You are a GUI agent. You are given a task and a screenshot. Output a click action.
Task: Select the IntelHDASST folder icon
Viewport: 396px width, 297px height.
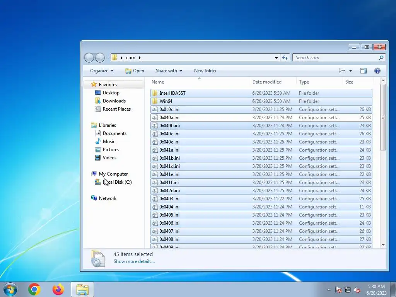(x=155, y=93)
